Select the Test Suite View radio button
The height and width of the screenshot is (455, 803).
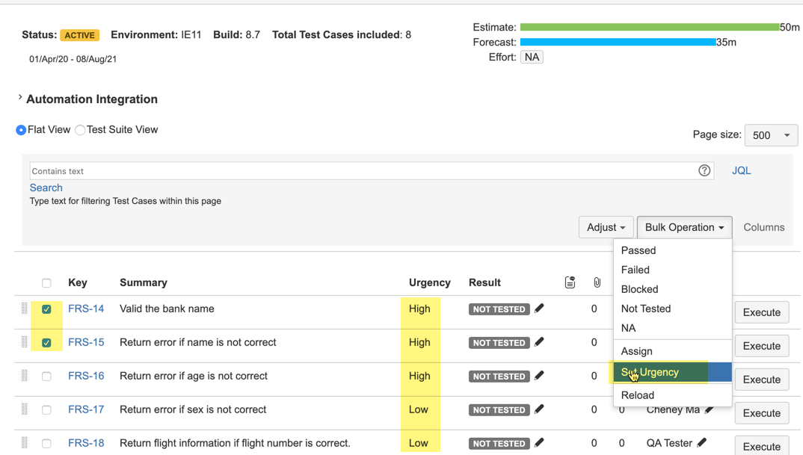tap(80, 130)
